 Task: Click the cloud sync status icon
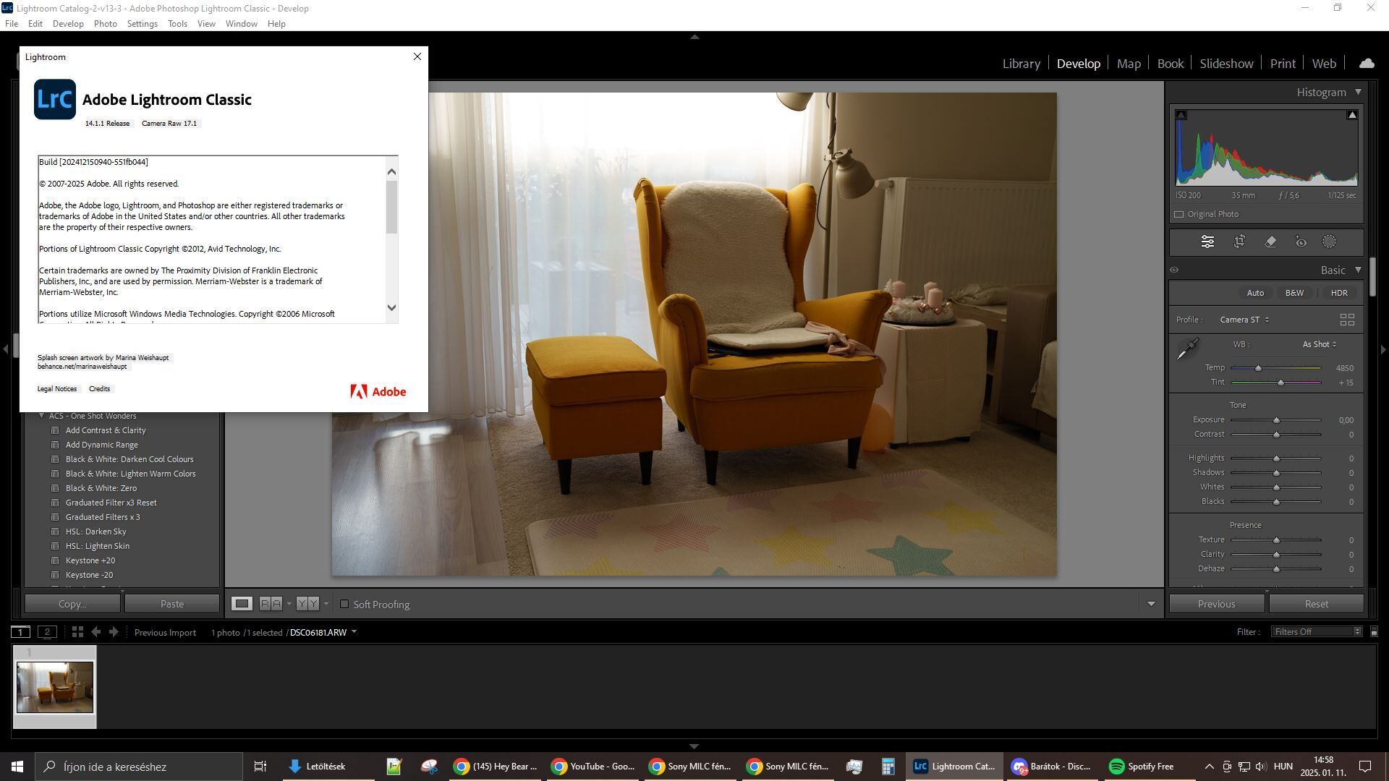point(1367,64)
